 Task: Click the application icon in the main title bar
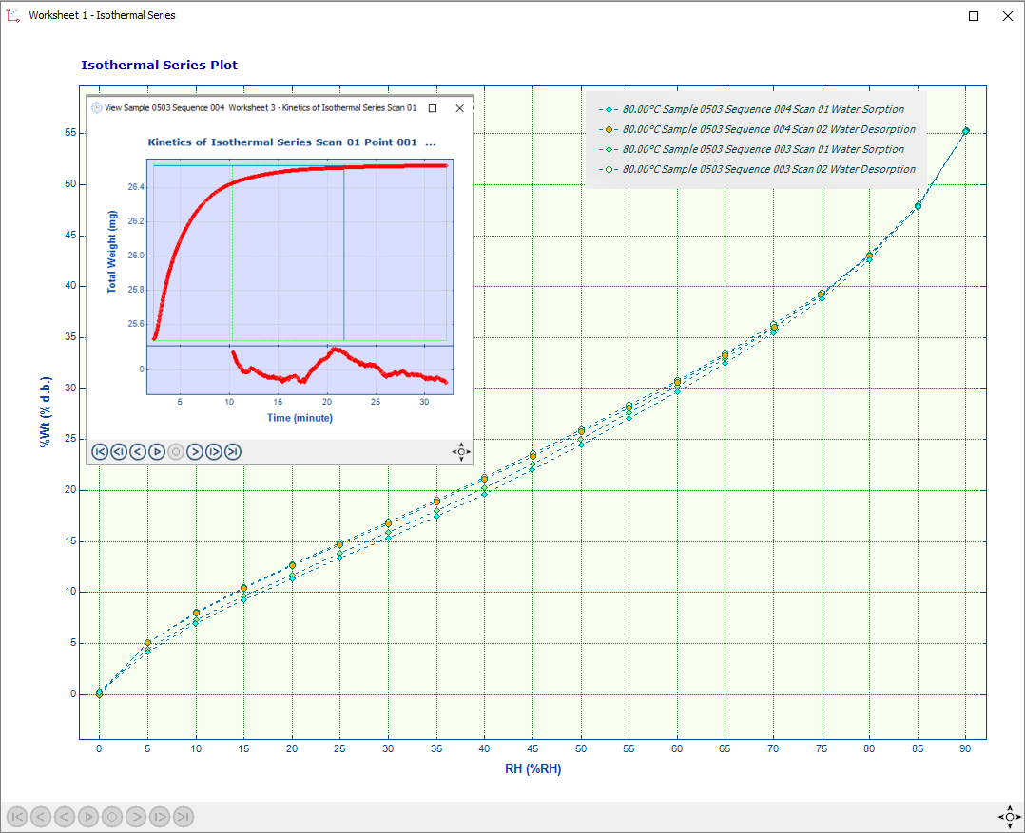[x=12, y=15]
